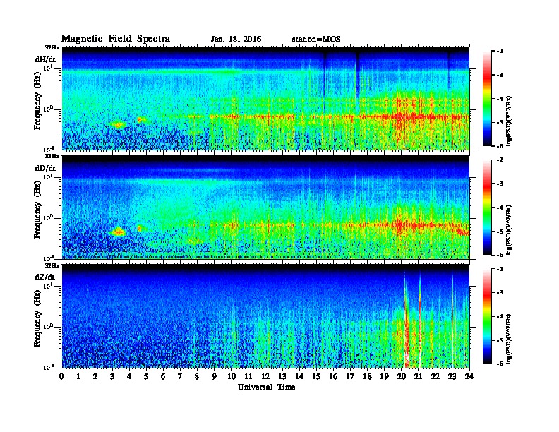The width and height of the screenshot is (559, 432).
Task: Click hour tick label '18' on time axis
Action: (367, 376)
